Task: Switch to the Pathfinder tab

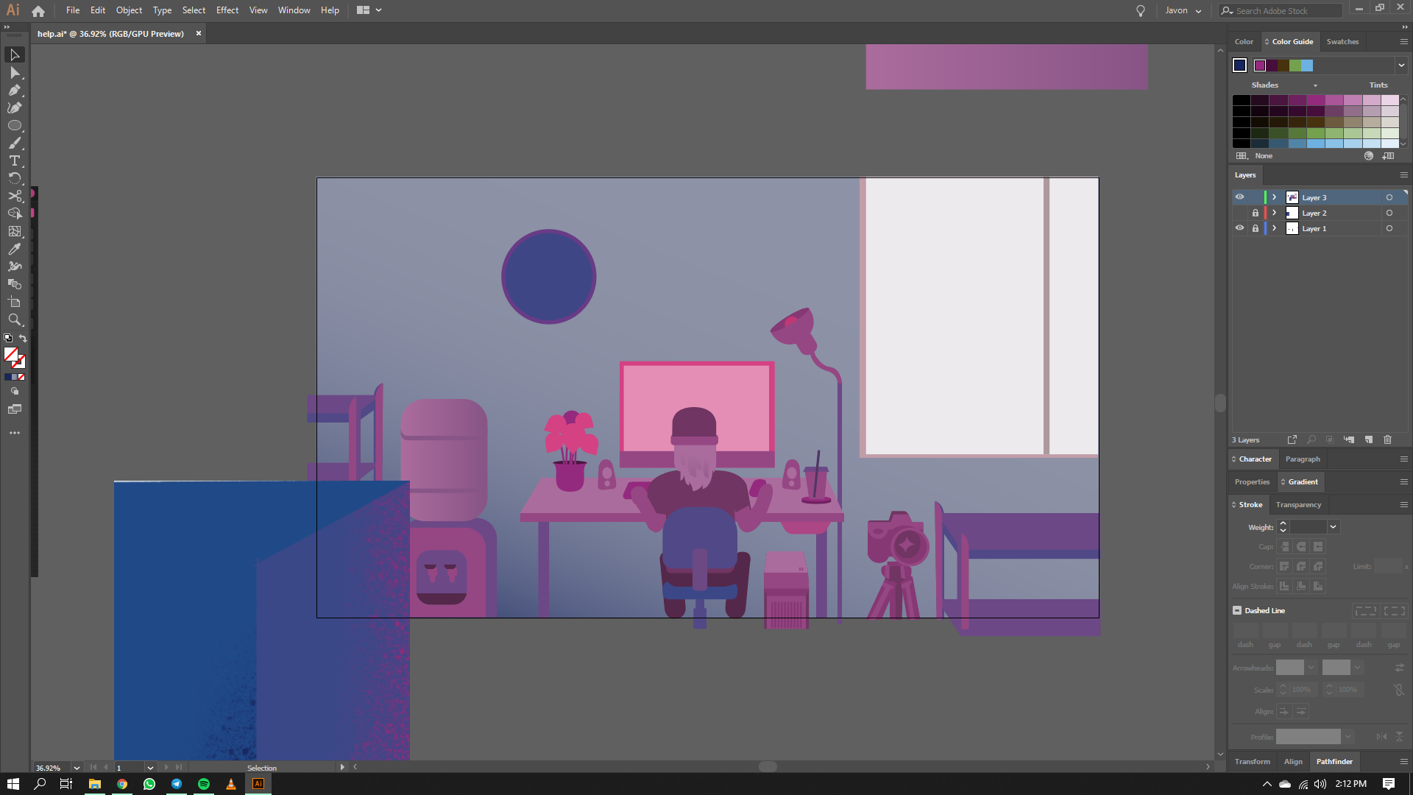Action: 1334,762
